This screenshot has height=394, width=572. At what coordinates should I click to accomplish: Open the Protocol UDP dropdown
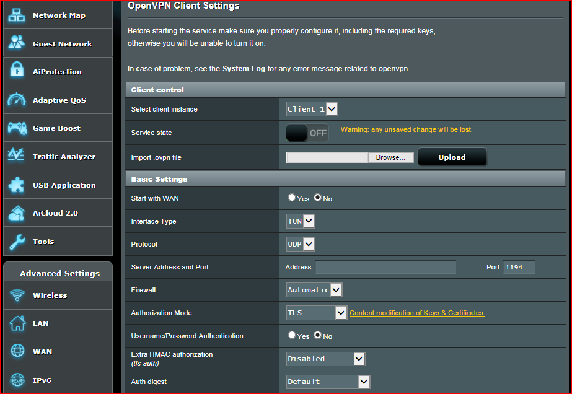point(301,244)
